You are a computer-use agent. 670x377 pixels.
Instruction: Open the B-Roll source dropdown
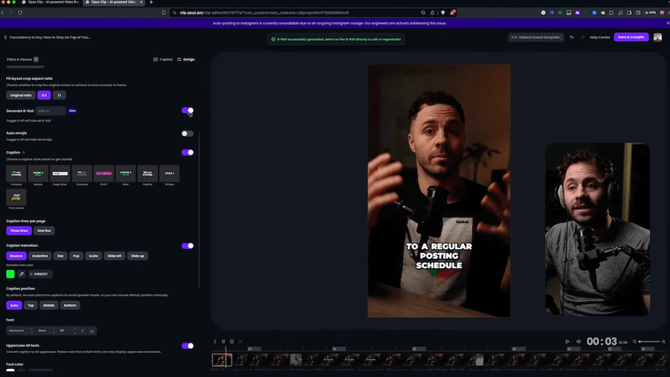51,111
